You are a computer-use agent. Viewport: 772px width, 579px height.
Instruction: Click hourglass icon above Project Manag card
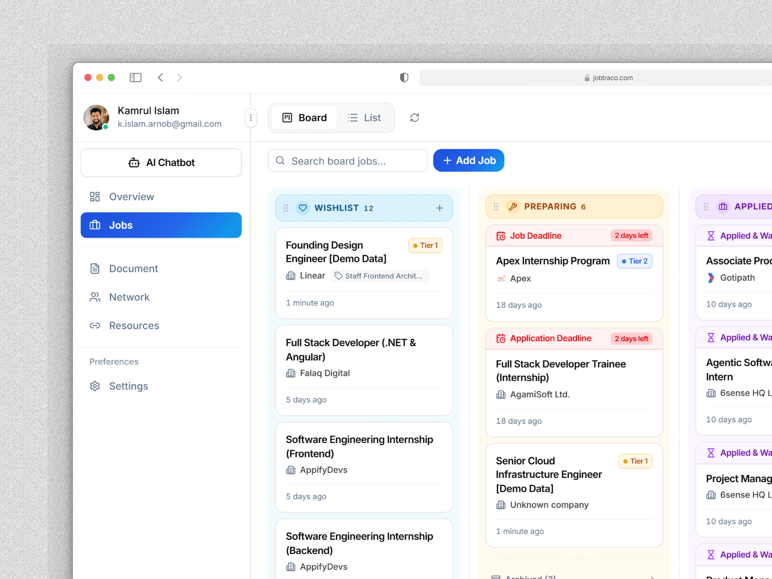coord(711,453)
